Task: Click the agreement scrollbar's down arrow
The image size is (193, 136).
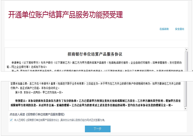Action: (186, 109)
